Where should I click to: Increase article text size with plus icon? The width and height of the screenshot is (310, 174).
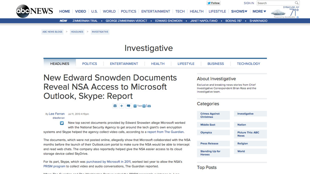pos(144,106)
